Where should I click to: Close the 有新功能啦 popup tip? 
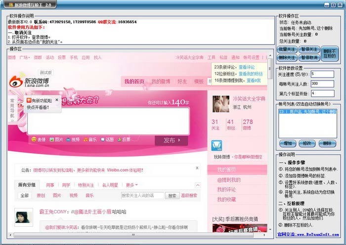[x=57, y=100]
